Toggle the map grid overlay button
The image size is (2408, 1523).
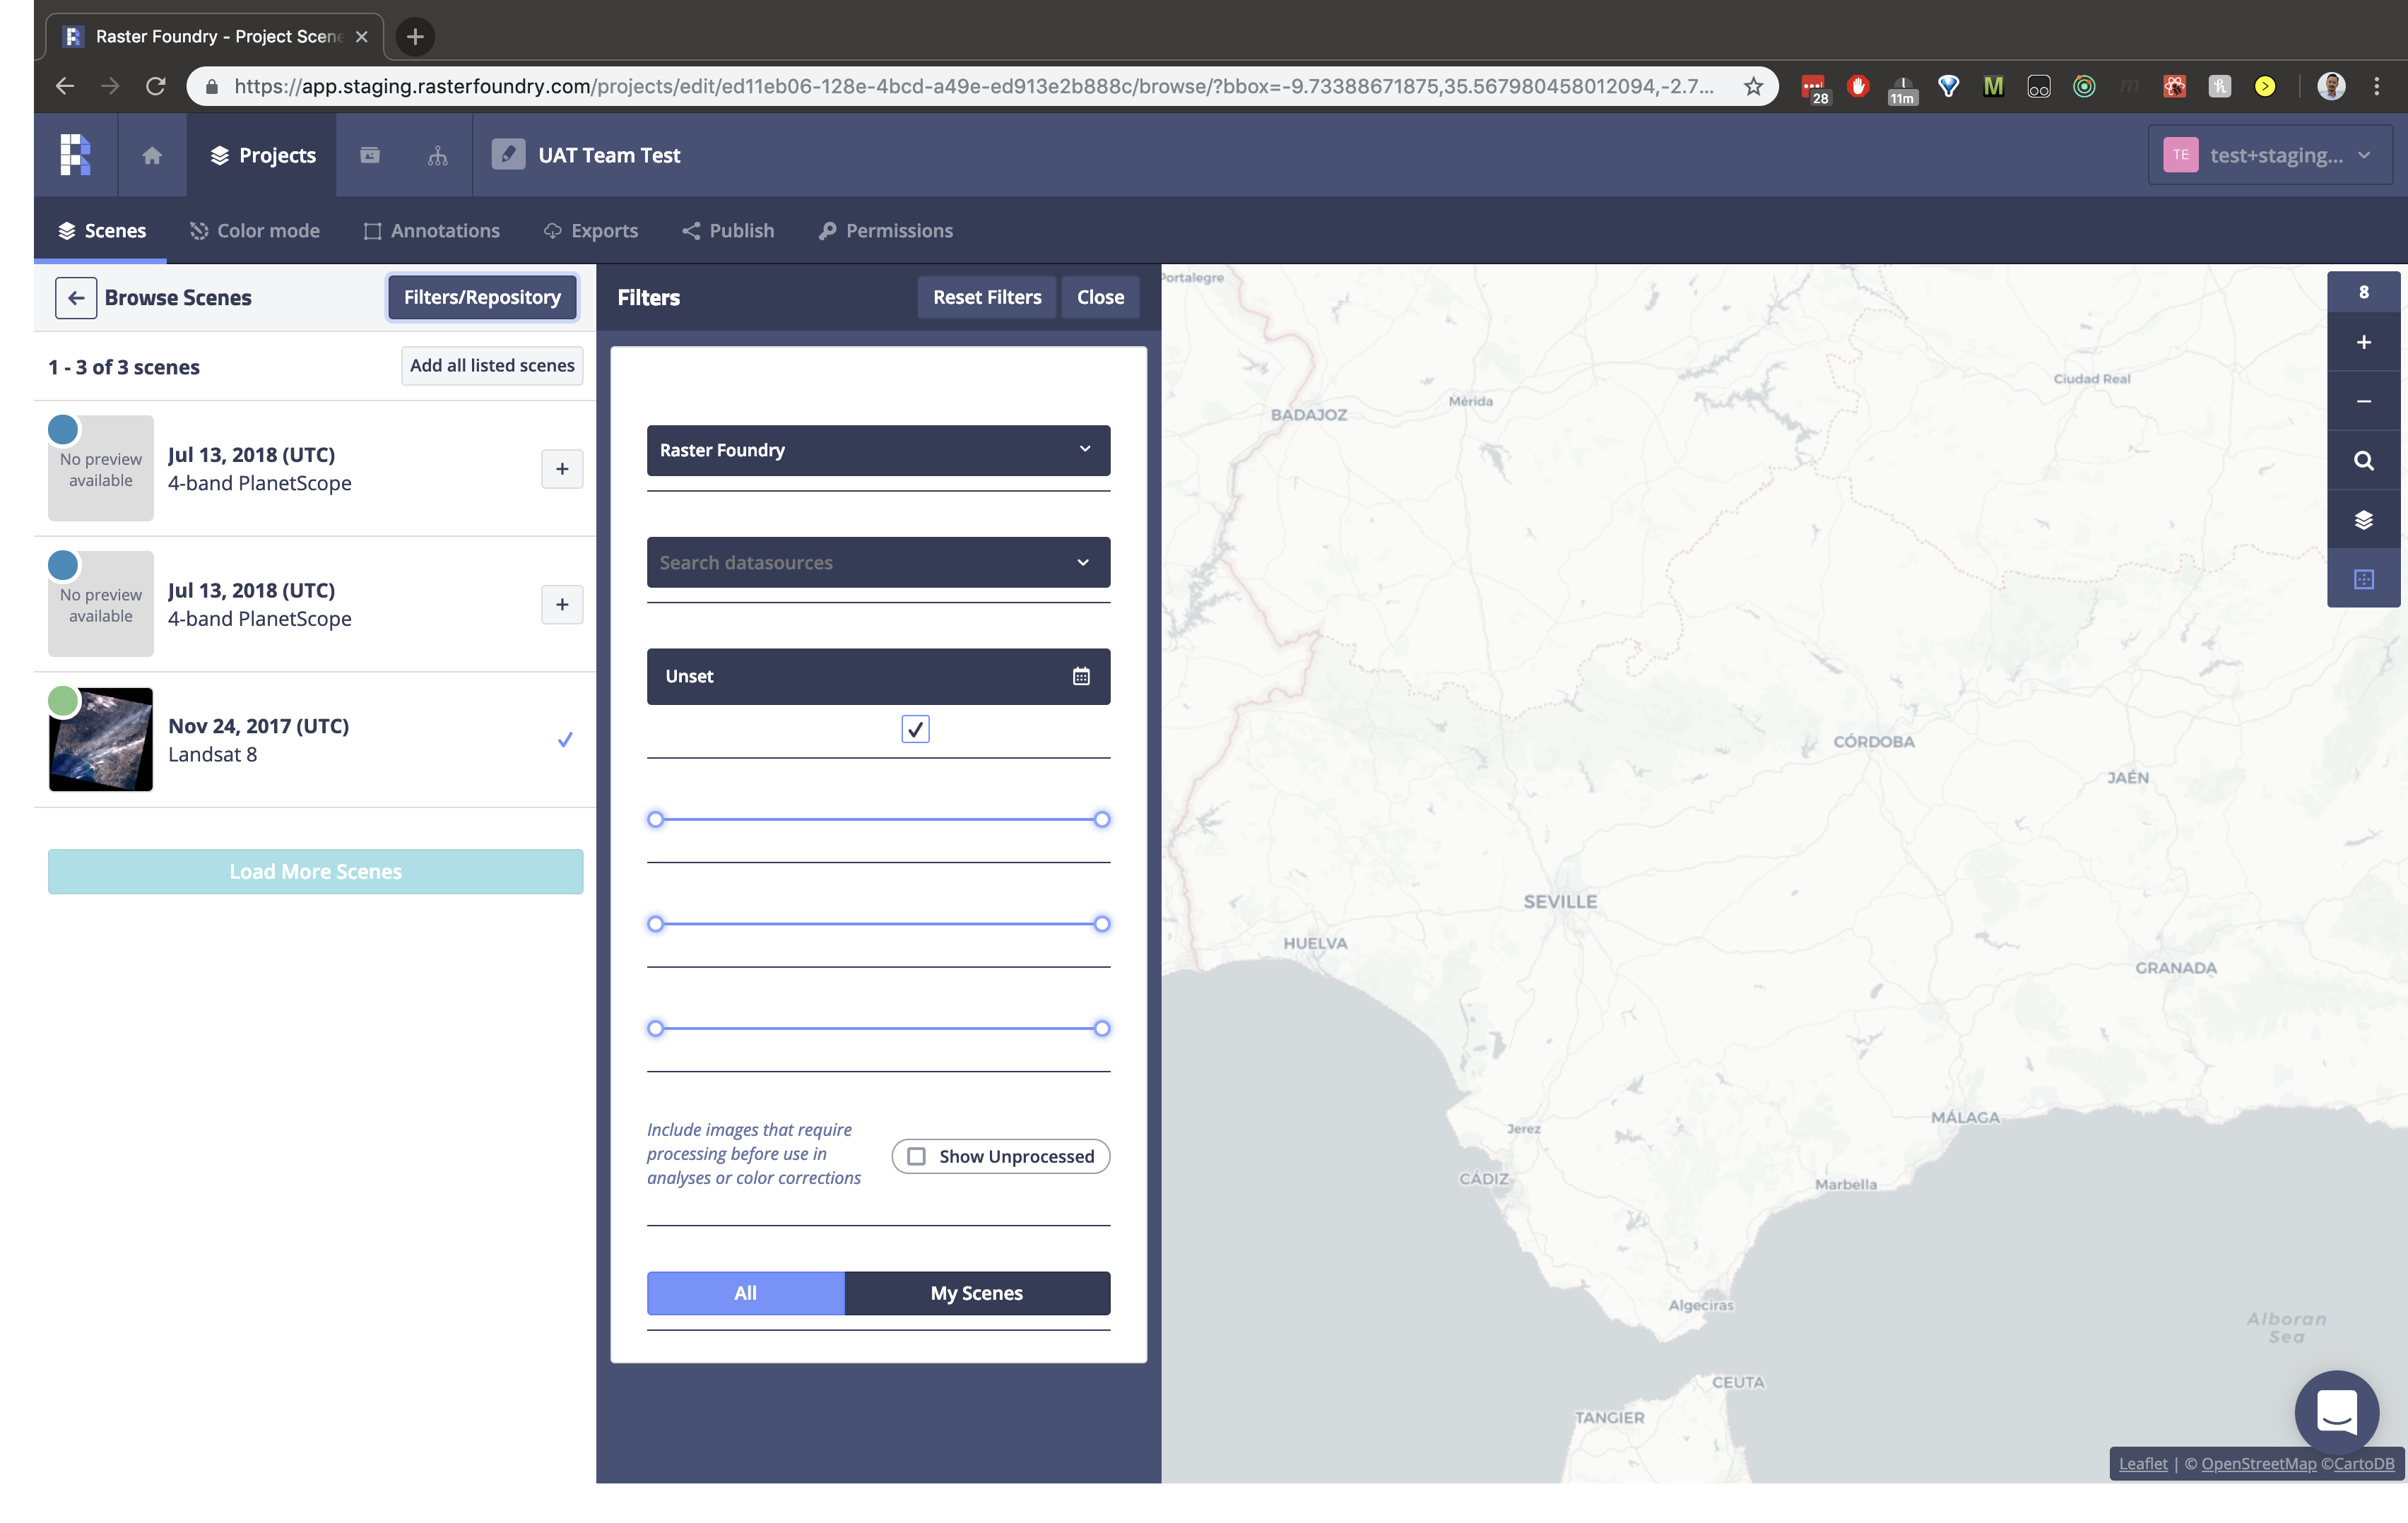coord(2363,578)
